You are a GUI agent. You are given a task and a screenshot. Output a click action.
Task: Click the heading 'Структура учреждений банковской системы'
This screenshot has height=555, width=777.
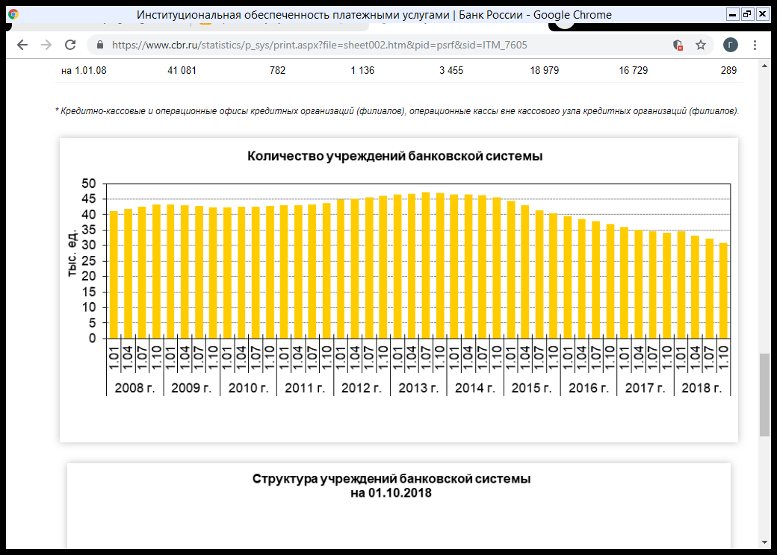click(391, 479)
